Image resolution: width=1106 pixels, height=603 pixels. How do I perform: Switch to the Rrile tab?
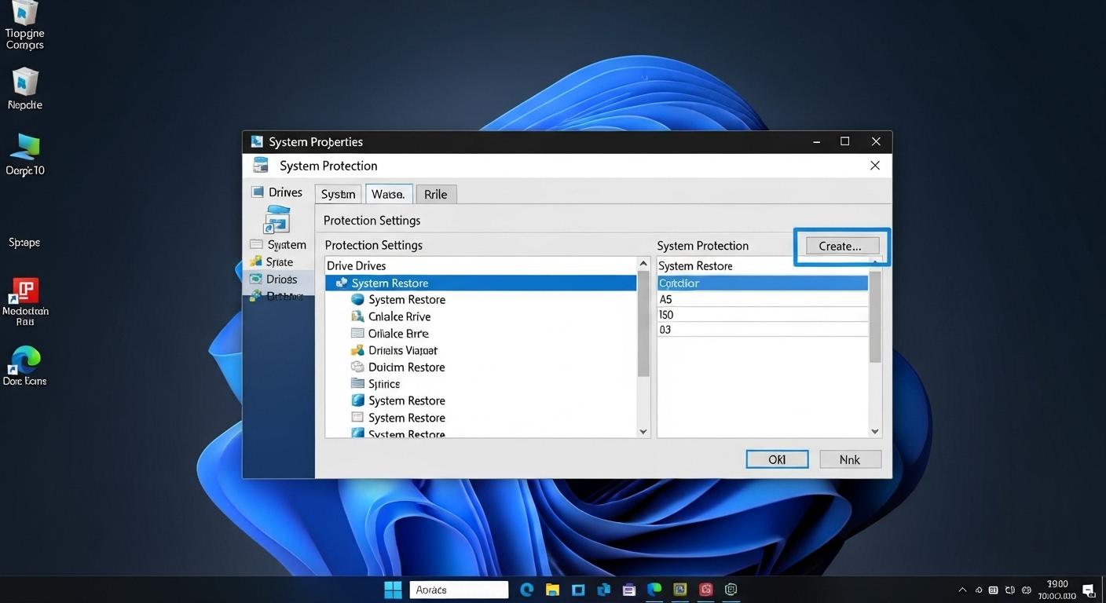point(436,194)
